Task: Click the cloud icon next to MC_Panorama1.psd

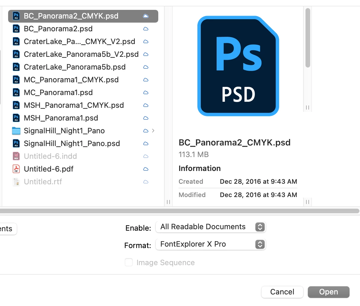Action: [x=146, y=92]
